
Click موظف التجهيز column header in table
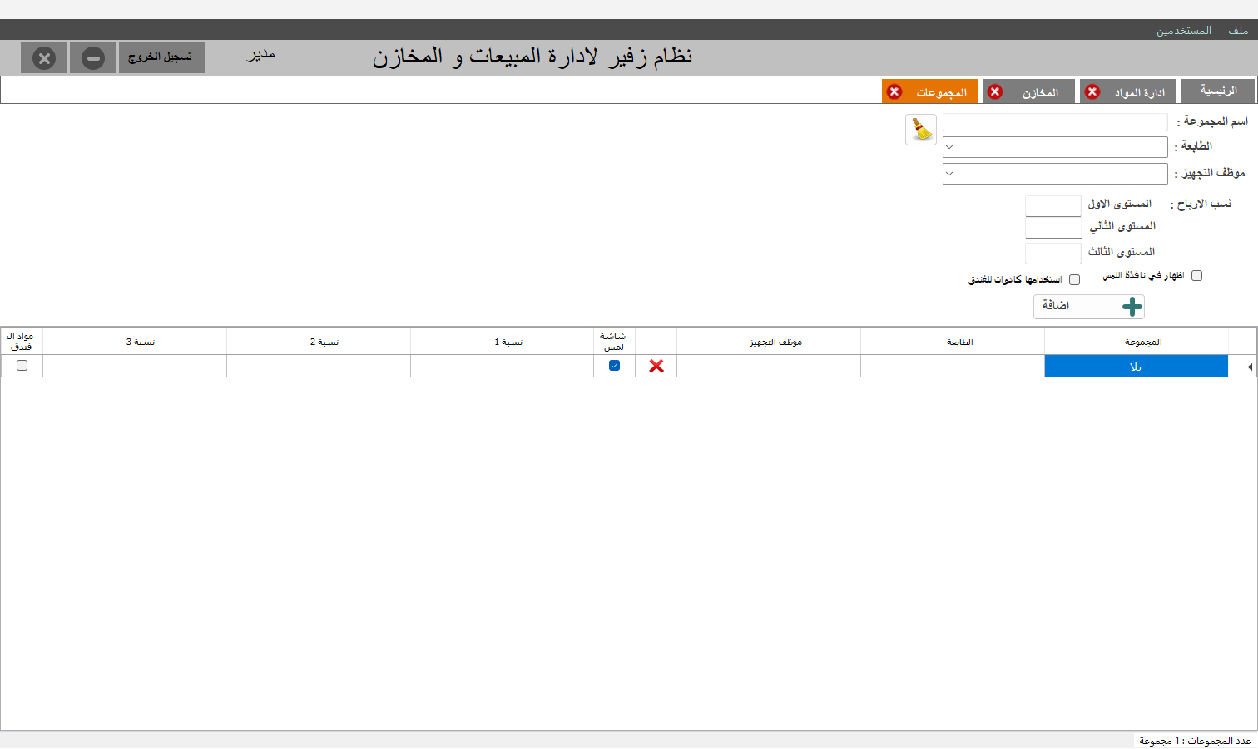769,342
